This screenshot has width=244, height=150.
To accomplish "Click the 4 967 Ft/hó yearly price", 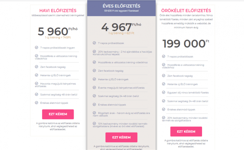I will [x=121, y=27].
